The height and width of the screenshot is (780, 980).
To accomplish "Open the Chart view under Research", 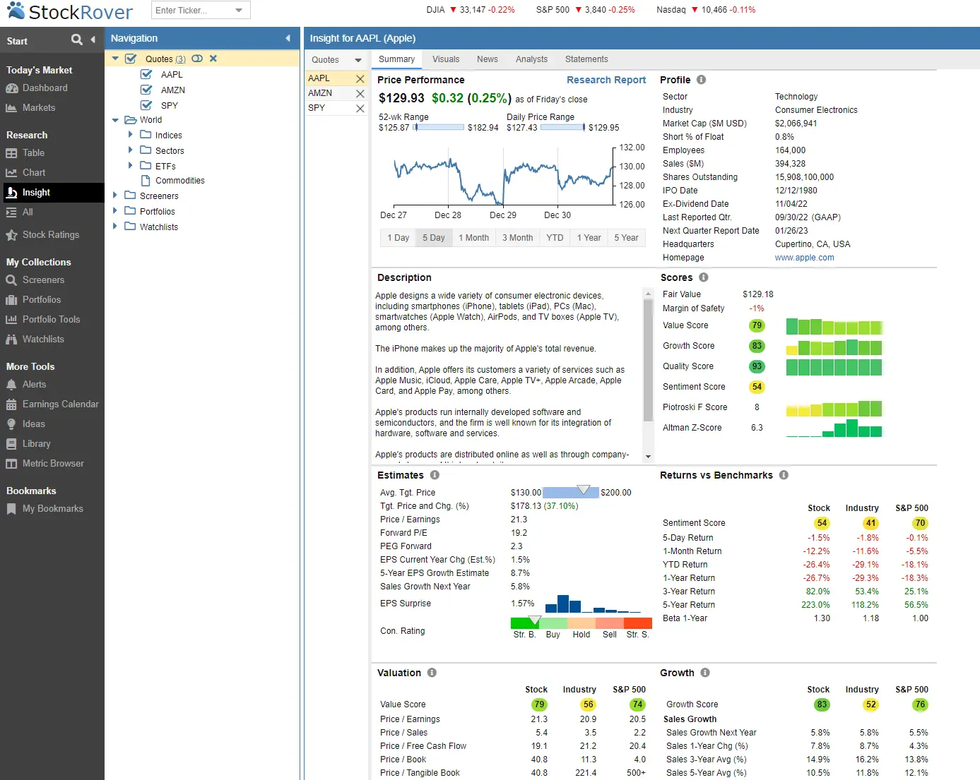I will pyautogui.click(x=33, y=172).
